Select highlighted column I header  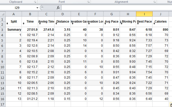click(144, 14)
